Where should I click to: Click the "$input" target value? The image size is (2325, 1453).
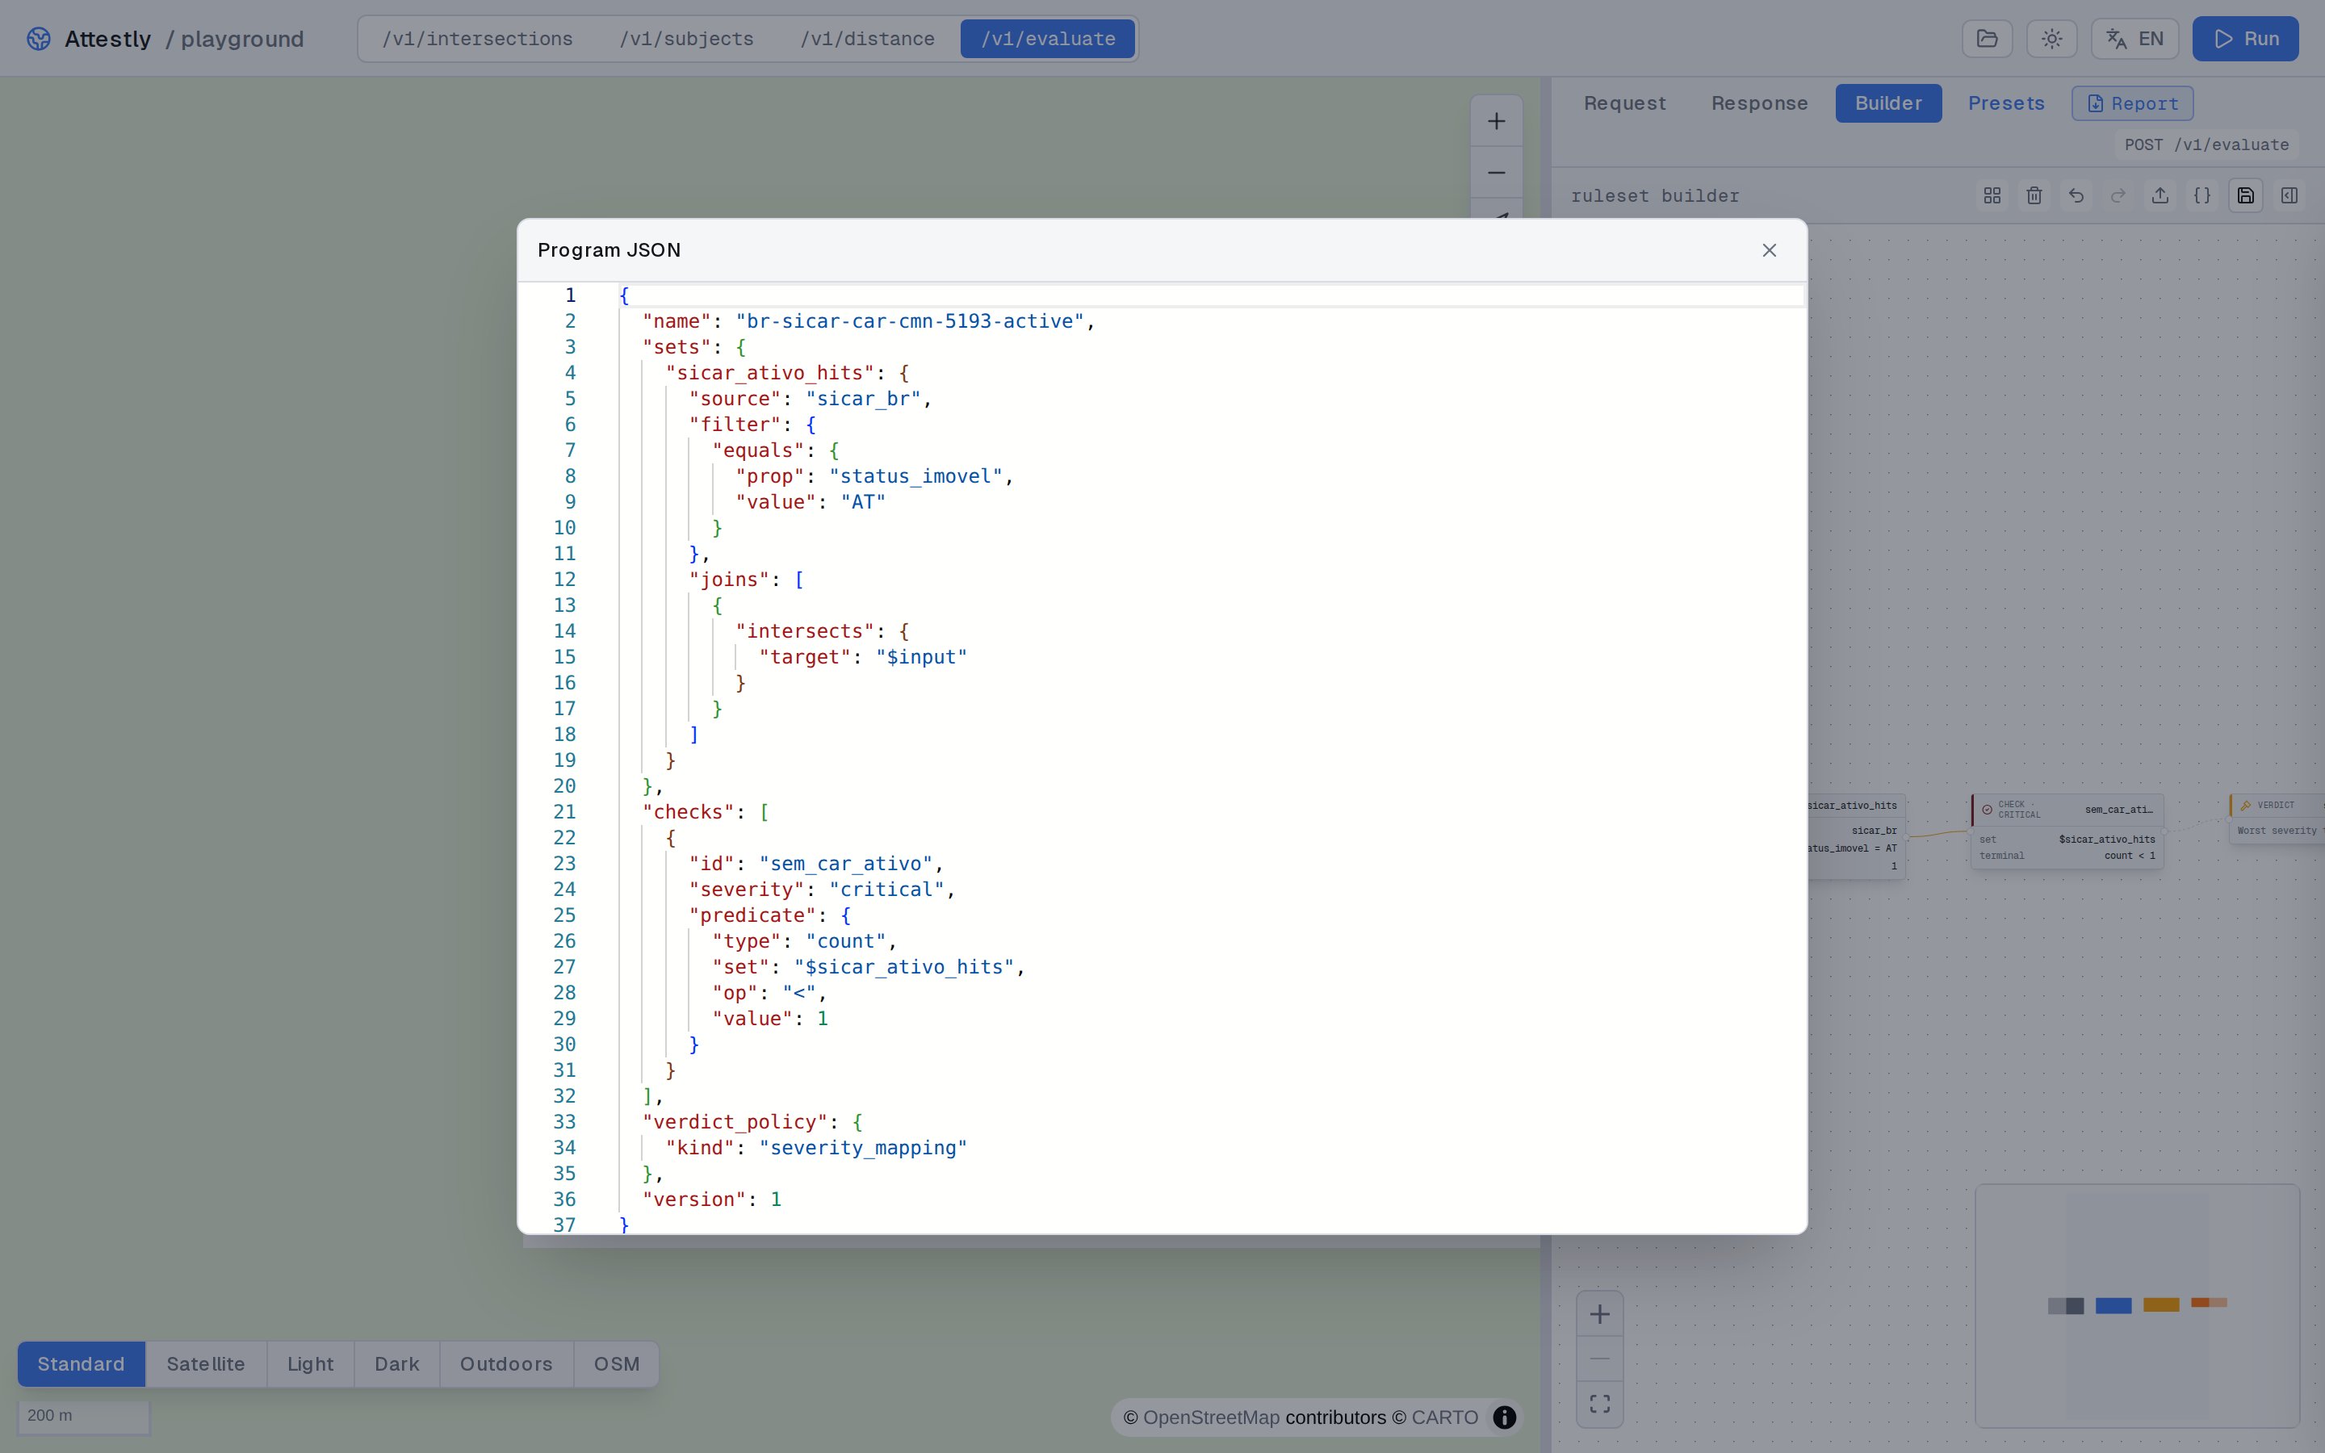pyautogui.click(x=921, y=657)
